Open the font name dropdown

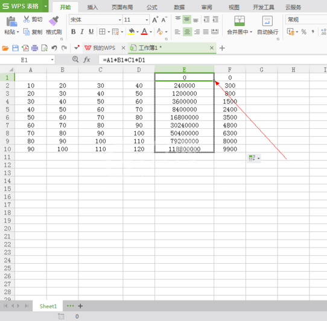tap(120, 20)
